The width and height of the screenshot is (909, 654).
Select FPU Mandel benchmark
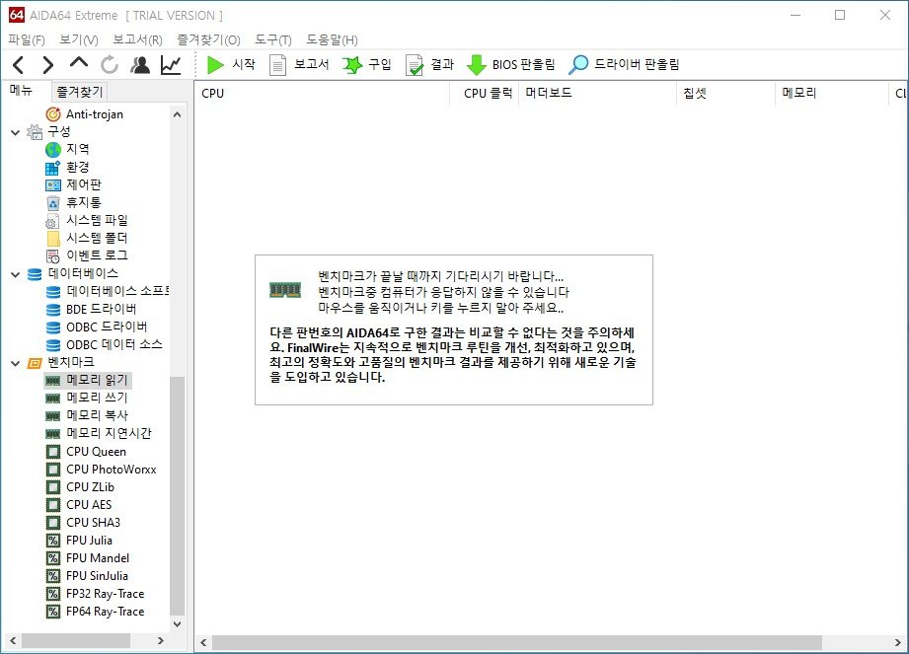tap(88, 558)
